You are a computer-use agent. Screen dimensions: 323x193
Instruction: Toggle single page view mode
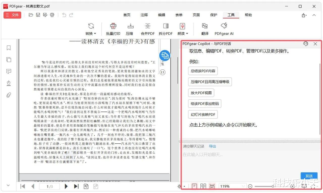point(195,186)
